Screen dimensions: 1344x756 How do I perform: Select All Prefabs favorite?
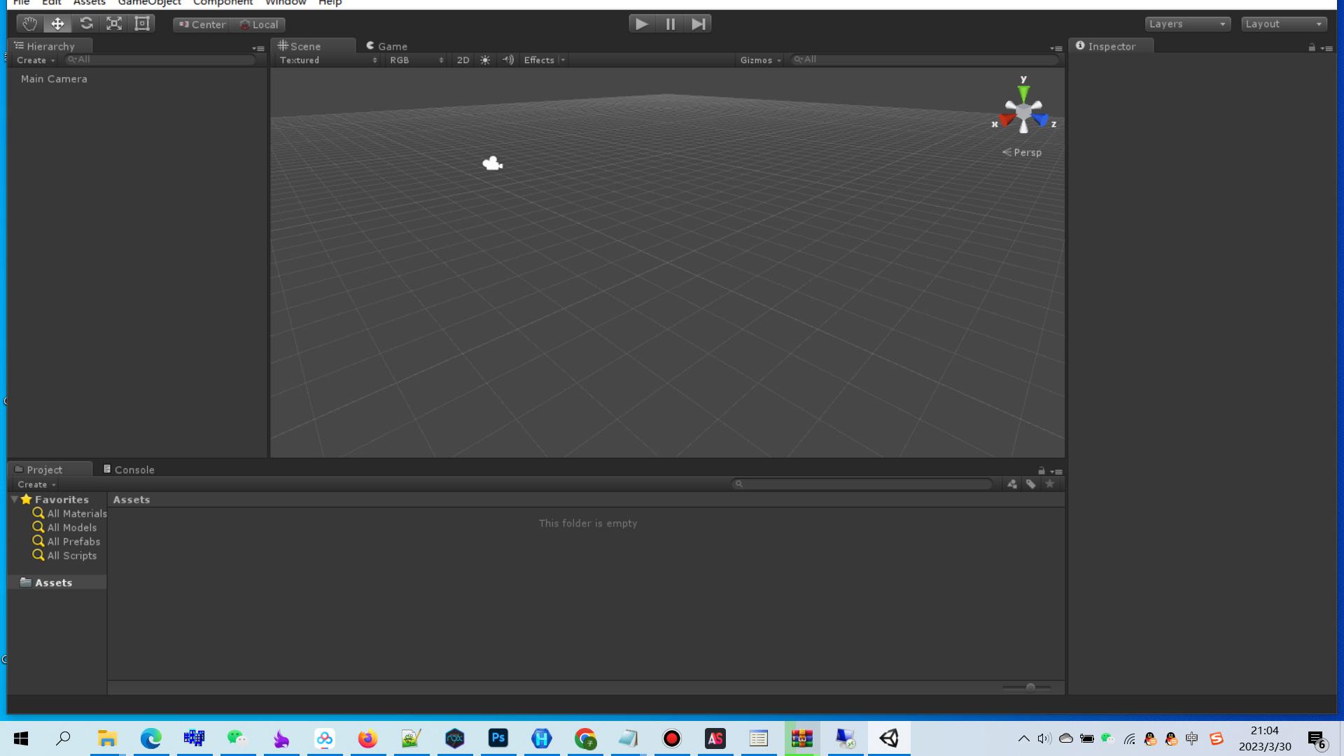click(66, 542)
